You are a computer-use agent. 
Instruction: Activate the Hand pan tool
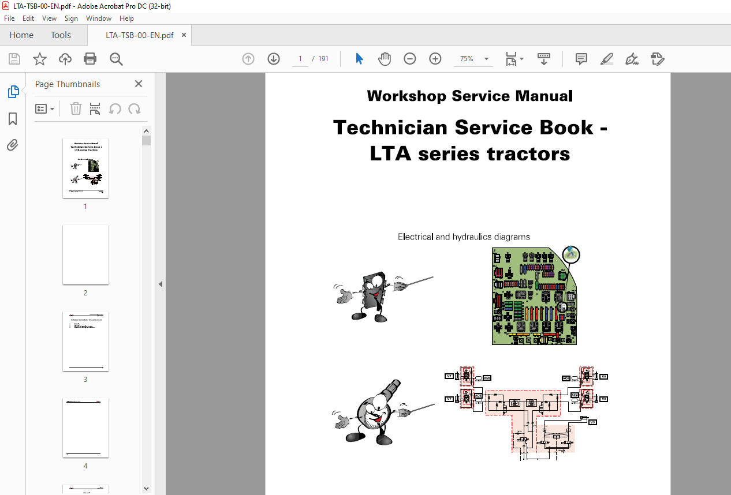tap(385, 59)
